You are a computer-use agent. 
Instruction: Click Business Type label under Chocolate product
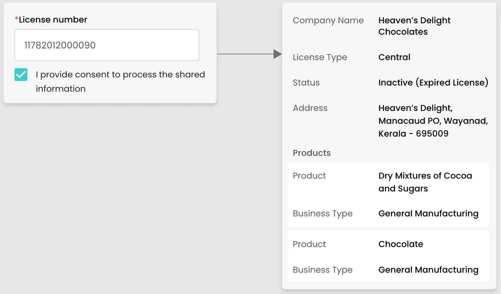[x=323, y=270]
